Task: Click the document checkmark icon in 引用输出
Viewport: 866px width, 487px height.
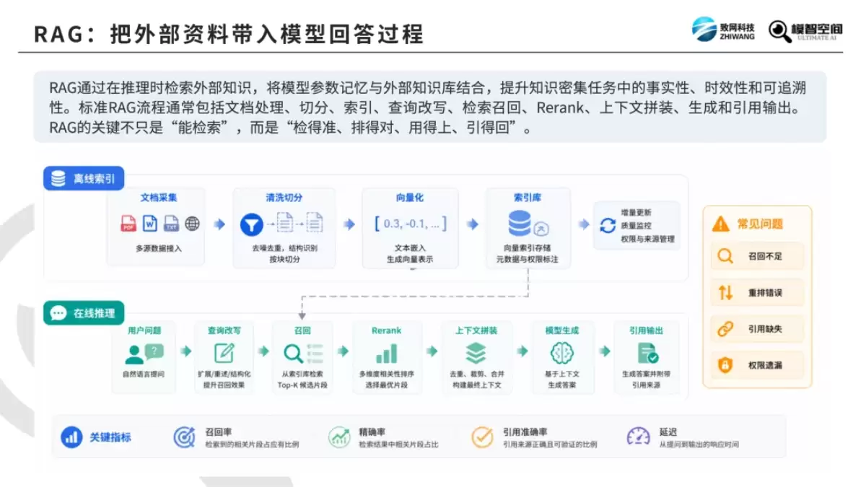Action: pyautogui.click(x=647, y=353)
